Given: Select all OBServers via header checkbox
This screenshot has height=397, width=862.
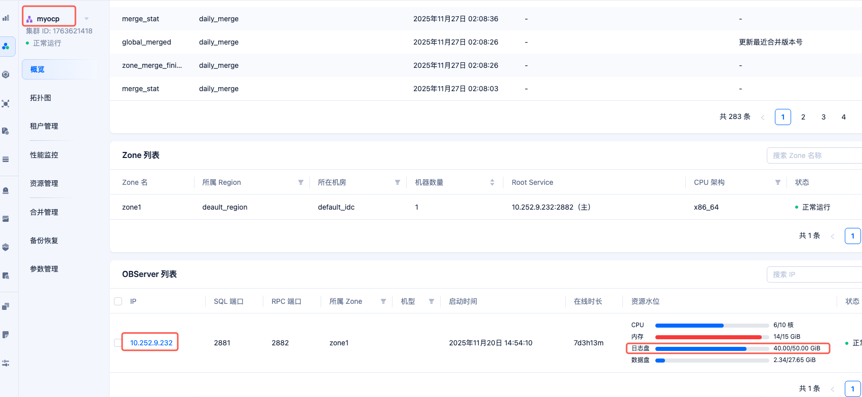Looking at the screenshot, I should tap(118, 301).
